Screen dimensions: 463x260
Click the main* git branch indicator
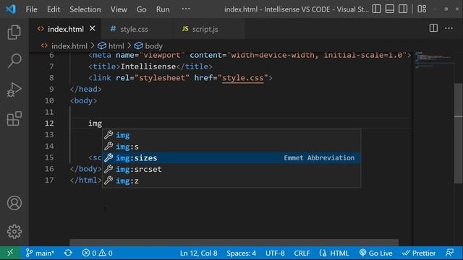pos(40,253)
